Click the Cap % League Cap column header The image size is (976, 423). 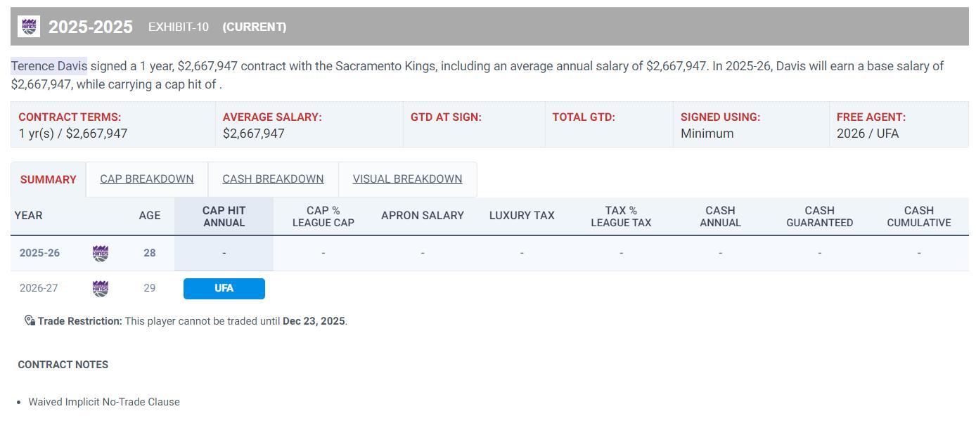point(323,216)
